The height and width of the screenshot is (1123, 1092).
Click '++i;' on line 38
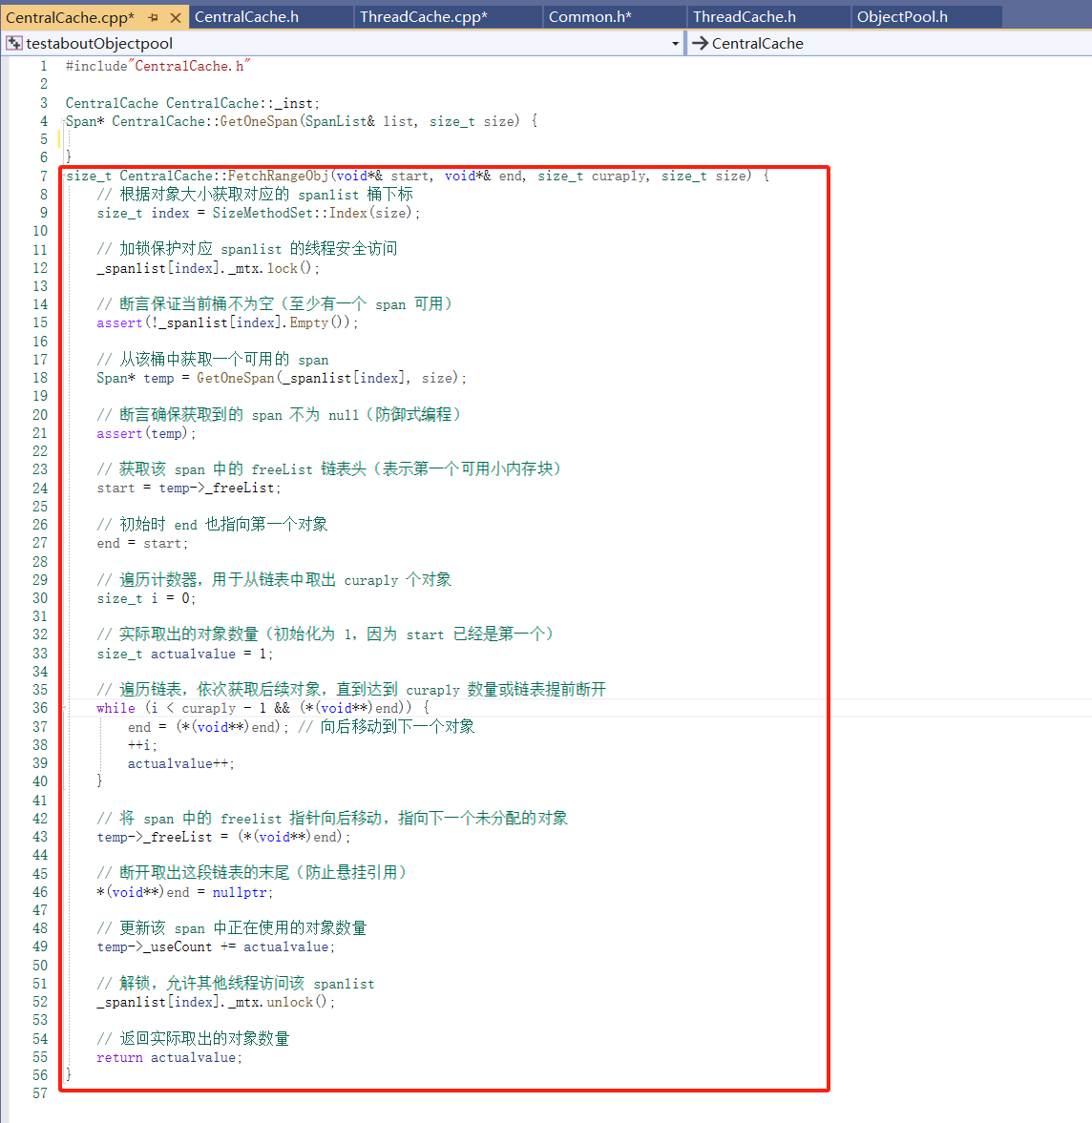(x=142, y=745)
